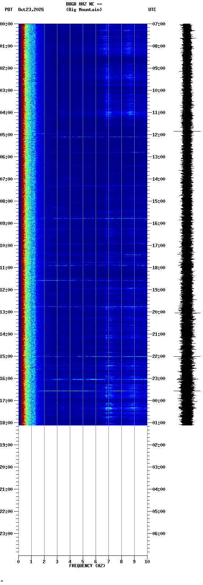Click the 11:00 UTC time label
This screenshot has height=585, width=203.
(x=159, y=113)
